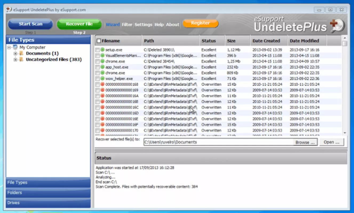Screen dimensions: 354x213
Task: Click the date cell '2013-04-09 10:57'
Action: click(304, 61)
